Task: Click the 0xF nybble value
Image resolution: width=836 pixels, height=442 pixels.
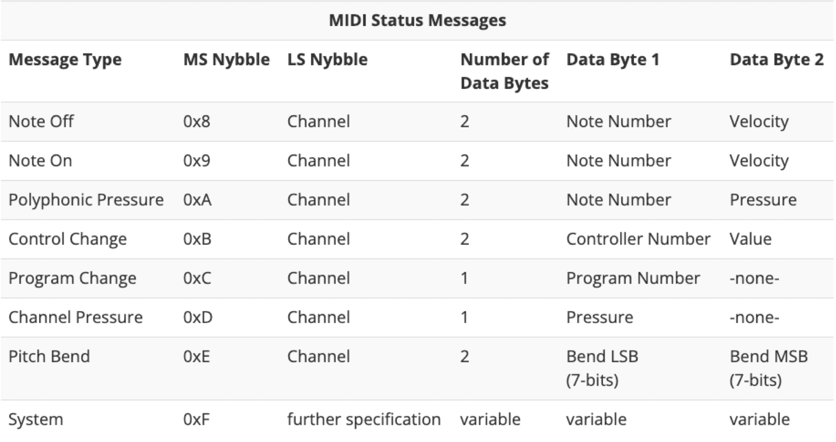Action: (x=197, y=419)
